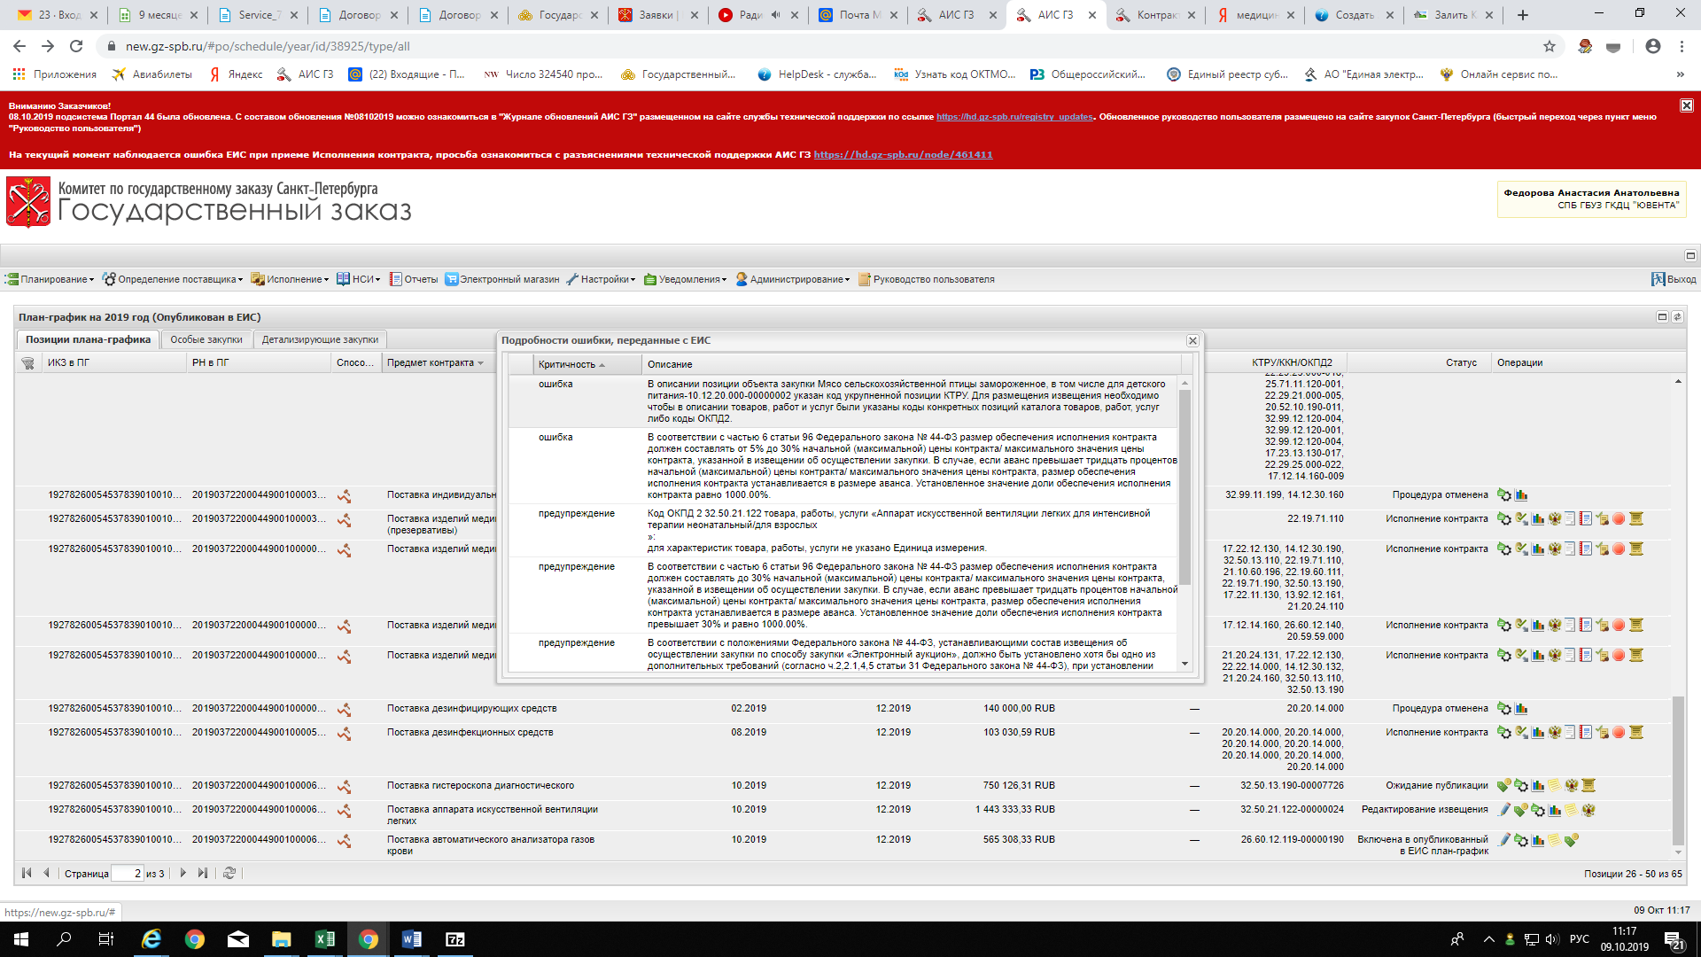The height and width of the screenshot is (957, 1701).
Task: Click refresh icon in pagination bar
Action: [x=229, y=874]
